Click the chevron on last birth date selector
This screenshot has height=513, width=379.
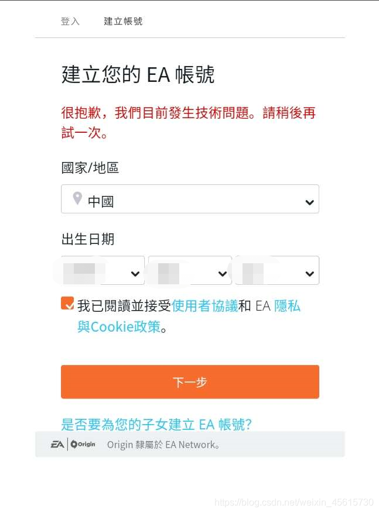point(309,271)
